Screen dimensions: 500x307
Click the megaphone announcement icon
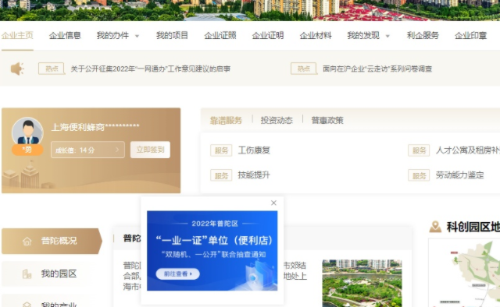[x=17, y=69]
